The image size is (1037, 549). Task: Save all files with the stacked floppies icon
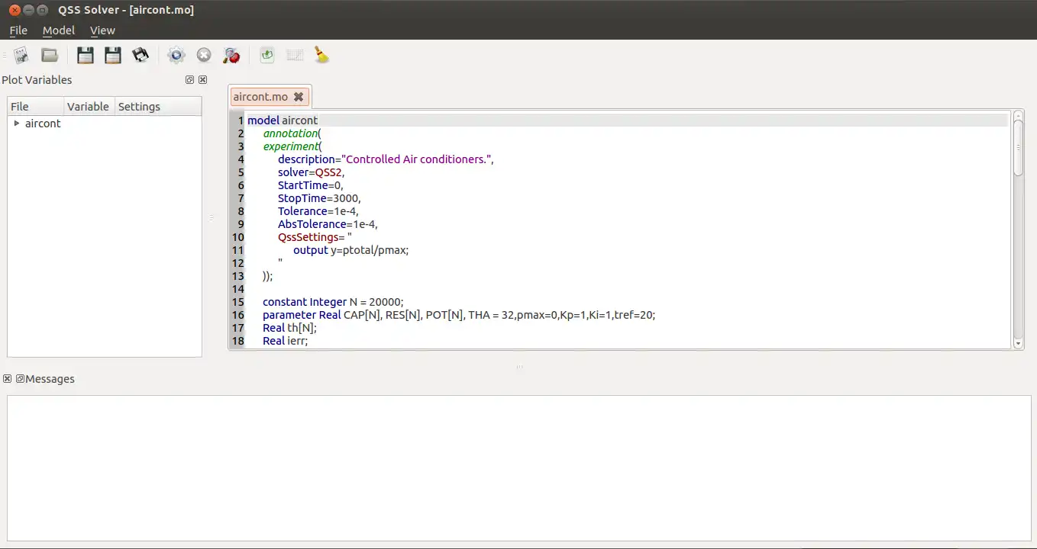tap(141, 55)
